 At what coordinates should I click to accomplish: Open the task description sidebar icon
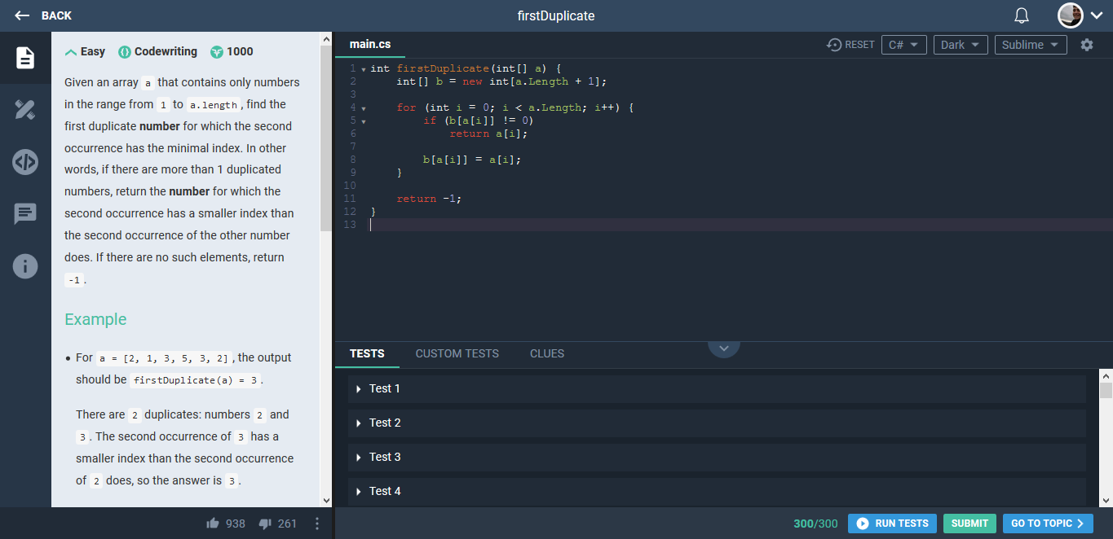(x=24, y=58)
